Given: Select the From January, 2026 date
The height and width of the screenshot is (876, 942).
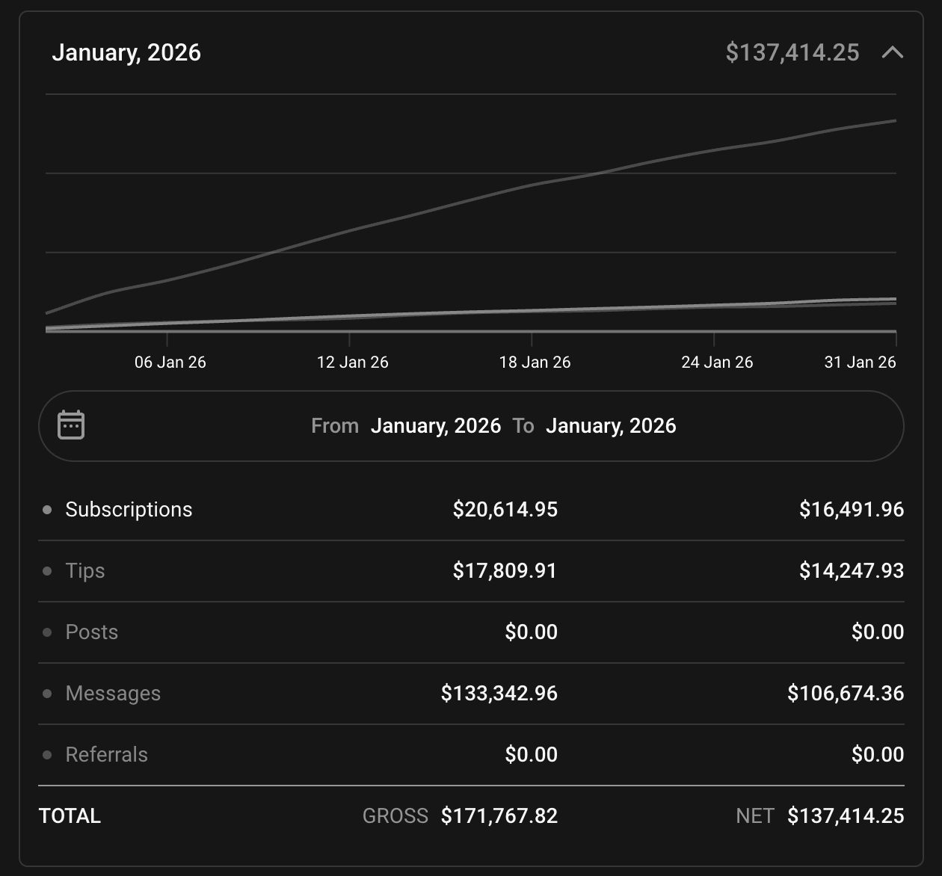Looking at the screenshot, I should (x=435, y=425).
